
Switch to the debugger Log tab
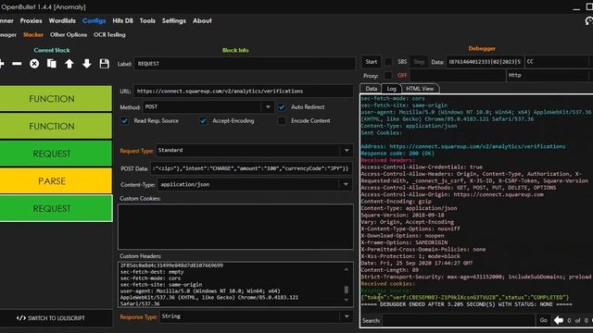tap(391, 89)
